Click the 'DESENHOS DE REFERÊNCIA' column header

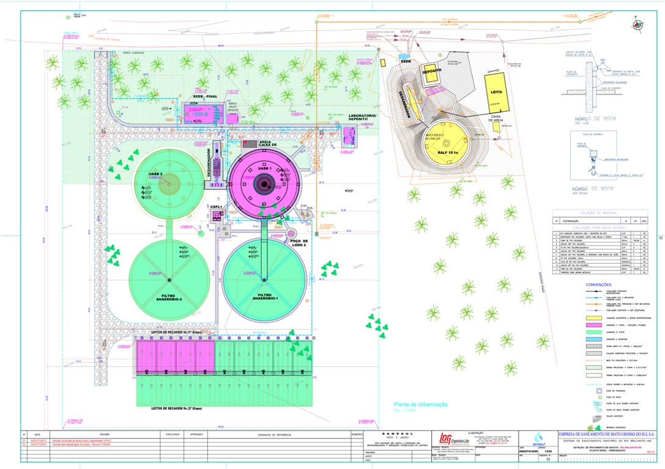point(275,435)
